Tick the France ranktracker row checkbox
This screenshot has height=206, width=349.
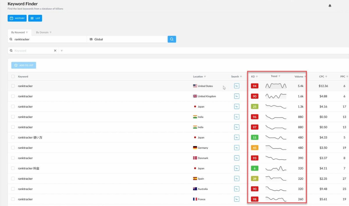(x=13, y=199)
